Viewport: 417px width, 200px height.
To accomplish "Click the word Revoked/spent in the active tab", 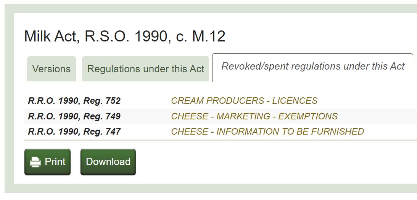I will click(248, 67).
